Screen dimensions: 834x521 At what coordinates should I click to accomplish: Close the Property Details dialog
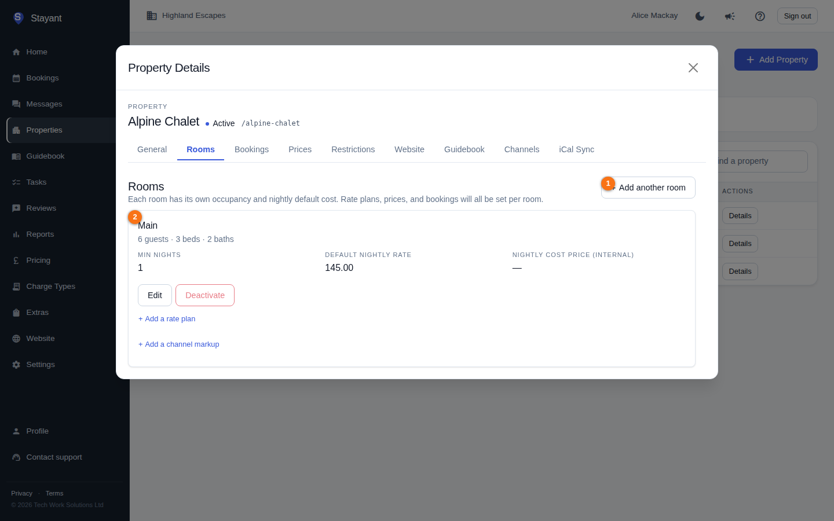pos(693,68)
